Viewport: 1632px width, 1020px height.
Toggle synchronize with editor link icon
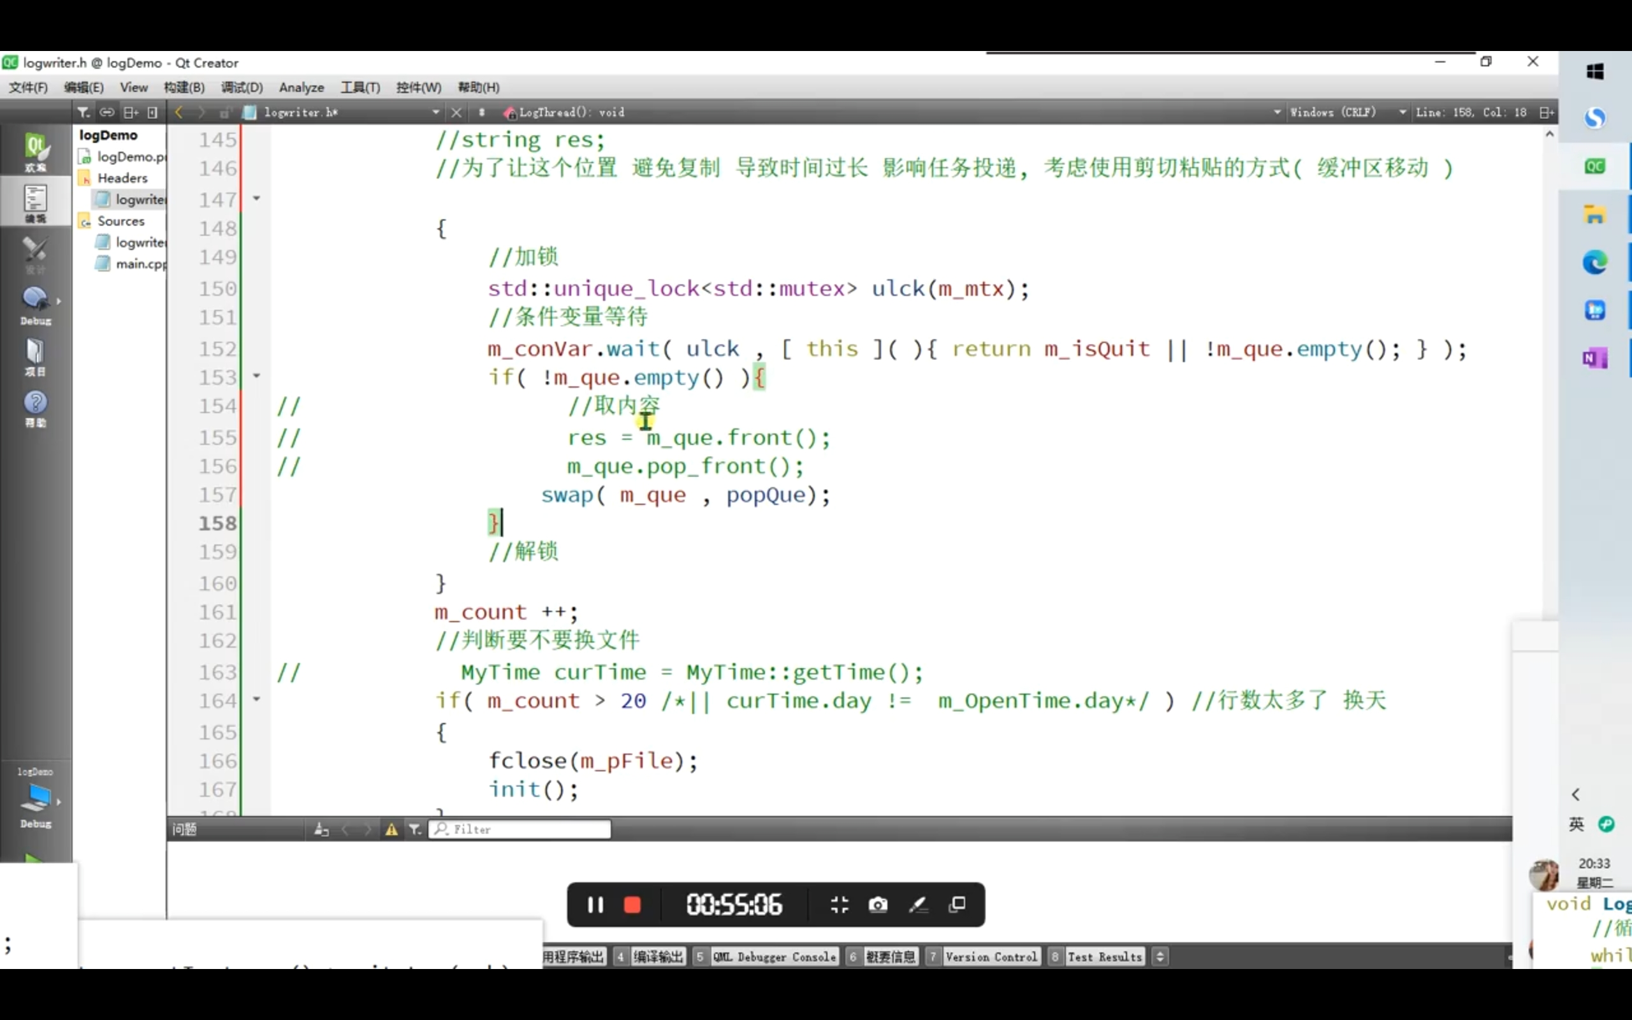pyautogui.click(x=106, y=113)
